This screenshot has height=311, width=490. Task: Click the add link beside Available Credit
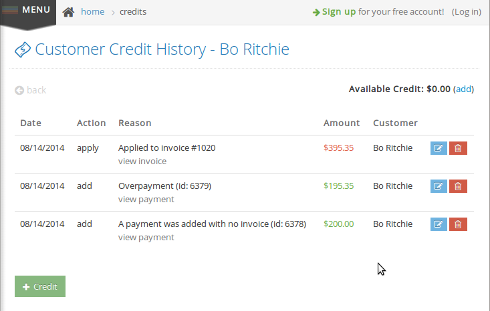(x=463, y=89)
